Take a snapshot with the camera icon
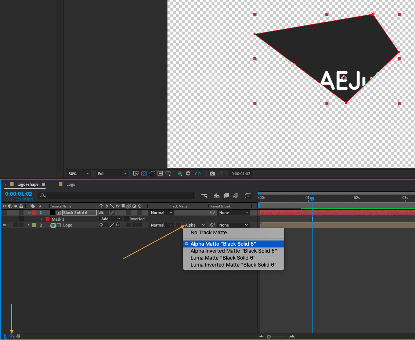The width and height of the screenshot is (415, 340). (212, 173)
